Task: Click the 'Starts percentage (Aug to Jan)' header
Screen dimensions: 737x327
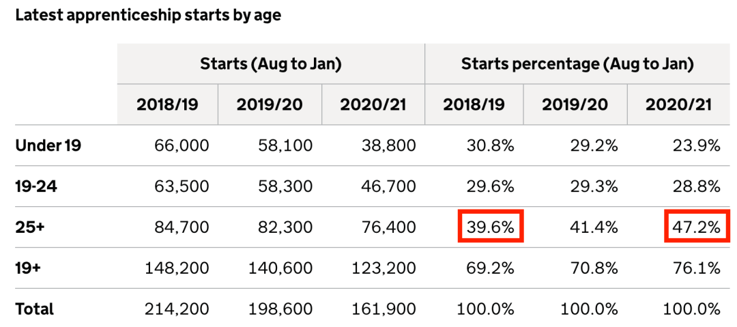Action: [x=577, y=64]
